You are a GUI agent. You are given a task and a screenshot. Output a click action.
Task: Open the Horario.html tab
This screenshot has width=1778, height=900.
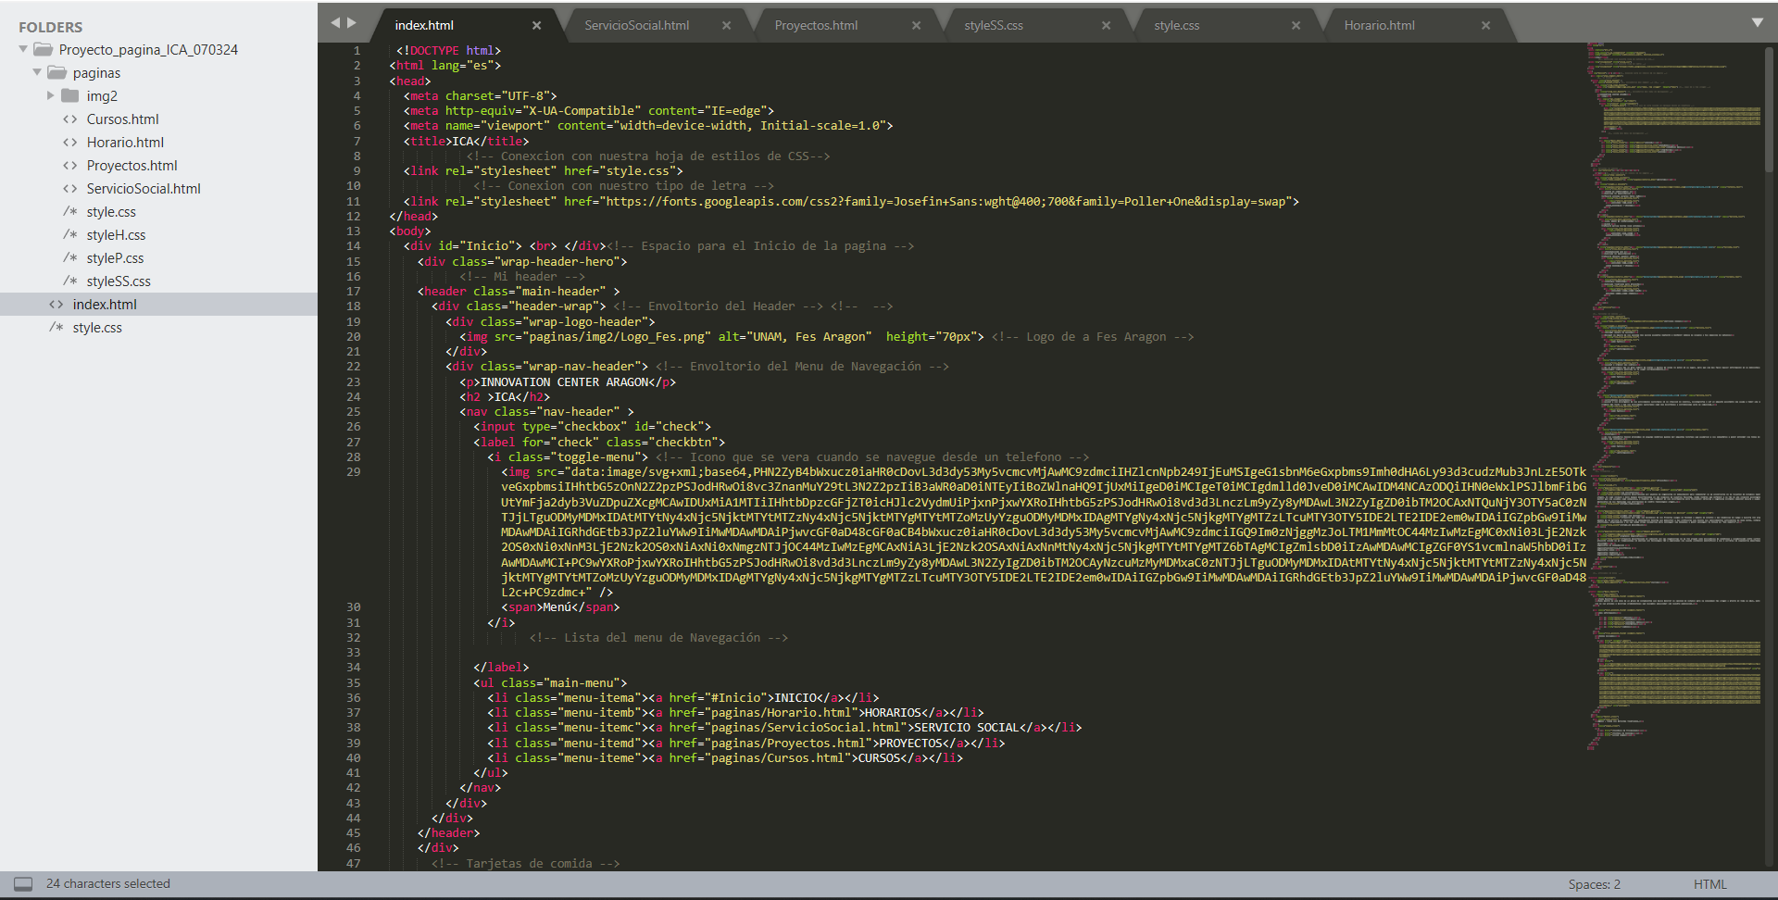point(1379,26)
